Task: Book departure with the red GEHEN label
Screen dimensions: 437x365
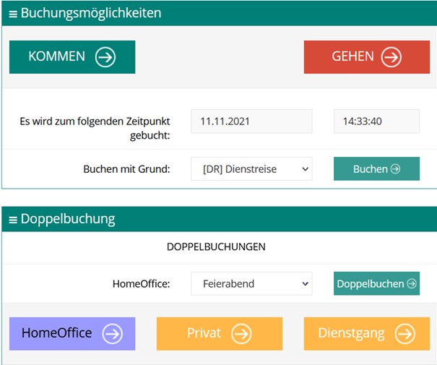Action: tap(352, 57)
